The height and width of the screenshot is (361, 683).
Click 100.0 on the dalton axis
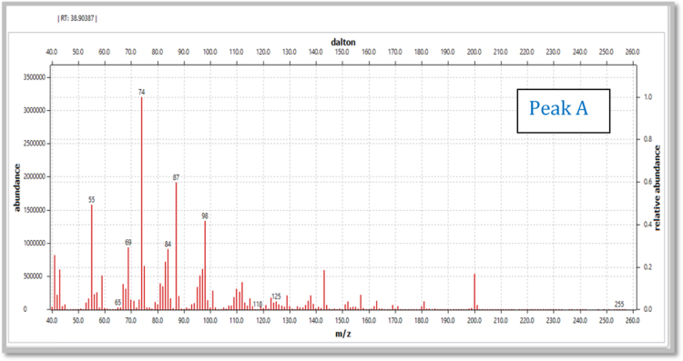click(x=210, y=52)
